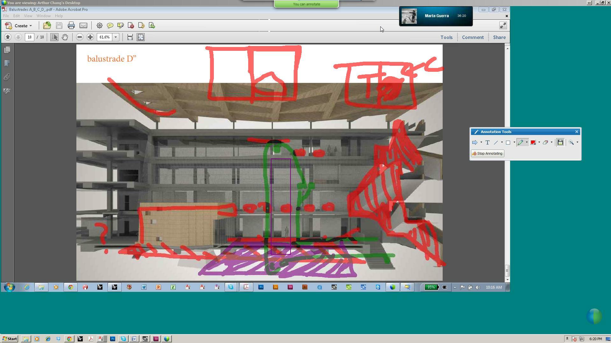Select the text selection cursor tool

54,37
